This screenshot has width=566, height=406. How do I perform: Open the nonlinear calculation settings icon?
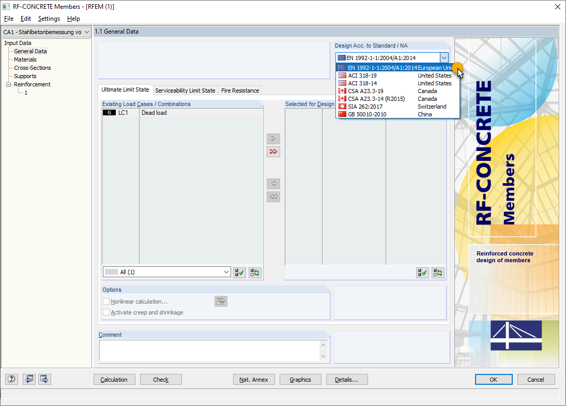point(221,301)
